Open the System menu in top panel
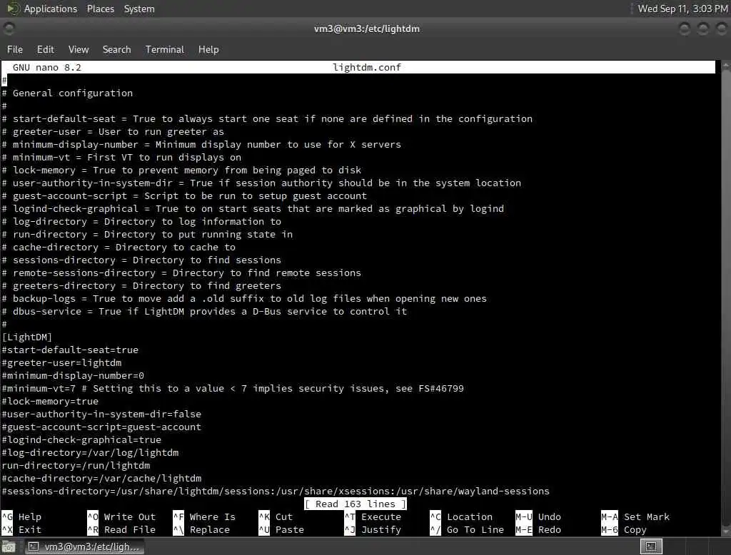 pyautogui.click(x=139, y=9)
